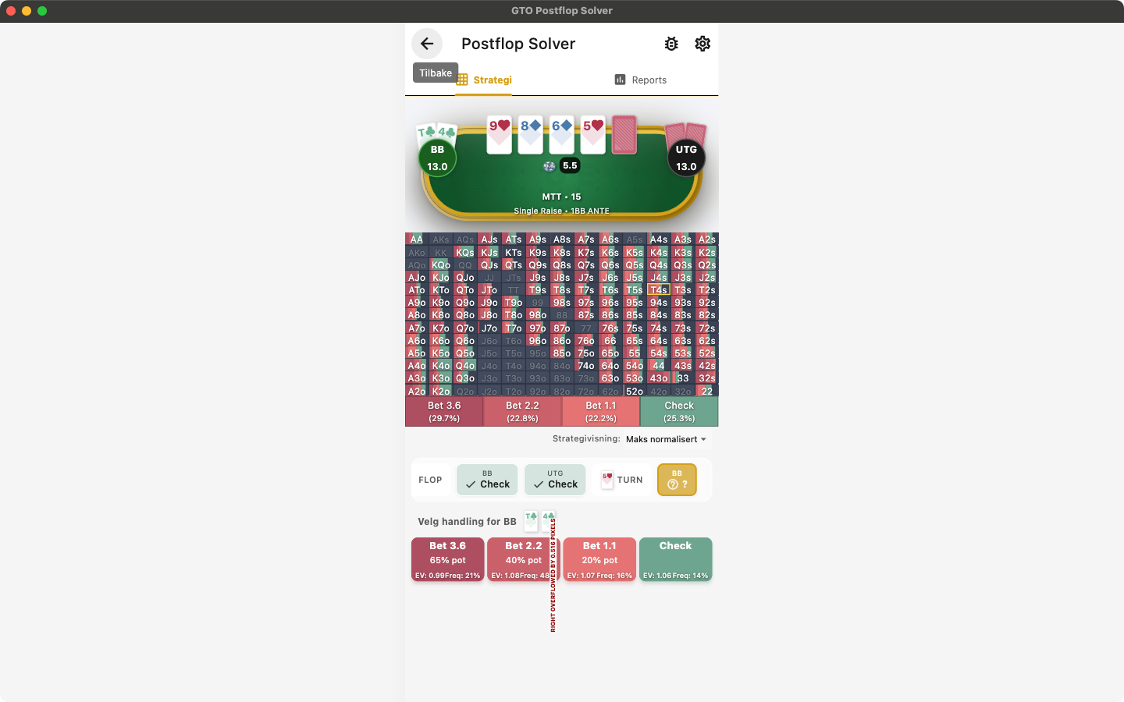Screen dimensions: 1124x702
Task: Select the KQs cell in hand grid
Action: [465, 252]
